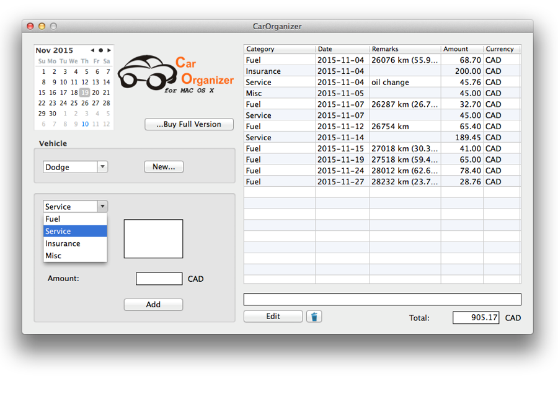
Task: Select November 19 in the calendar
Action: [84, 92]
